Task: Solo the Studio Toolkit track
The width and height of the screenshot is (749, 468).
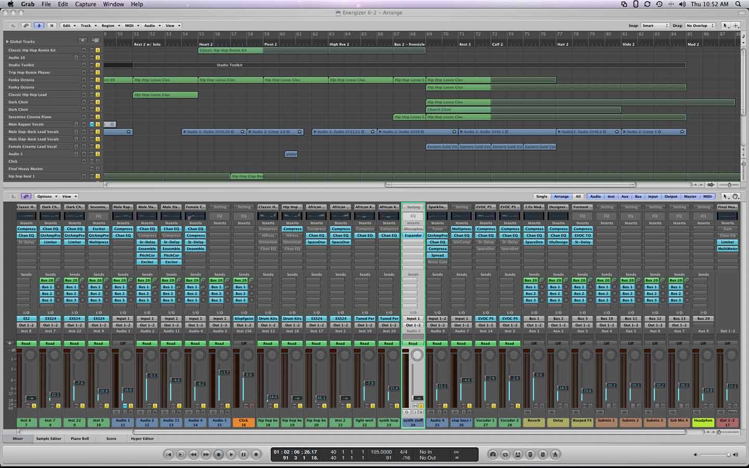Action: (x=97, y=65)
